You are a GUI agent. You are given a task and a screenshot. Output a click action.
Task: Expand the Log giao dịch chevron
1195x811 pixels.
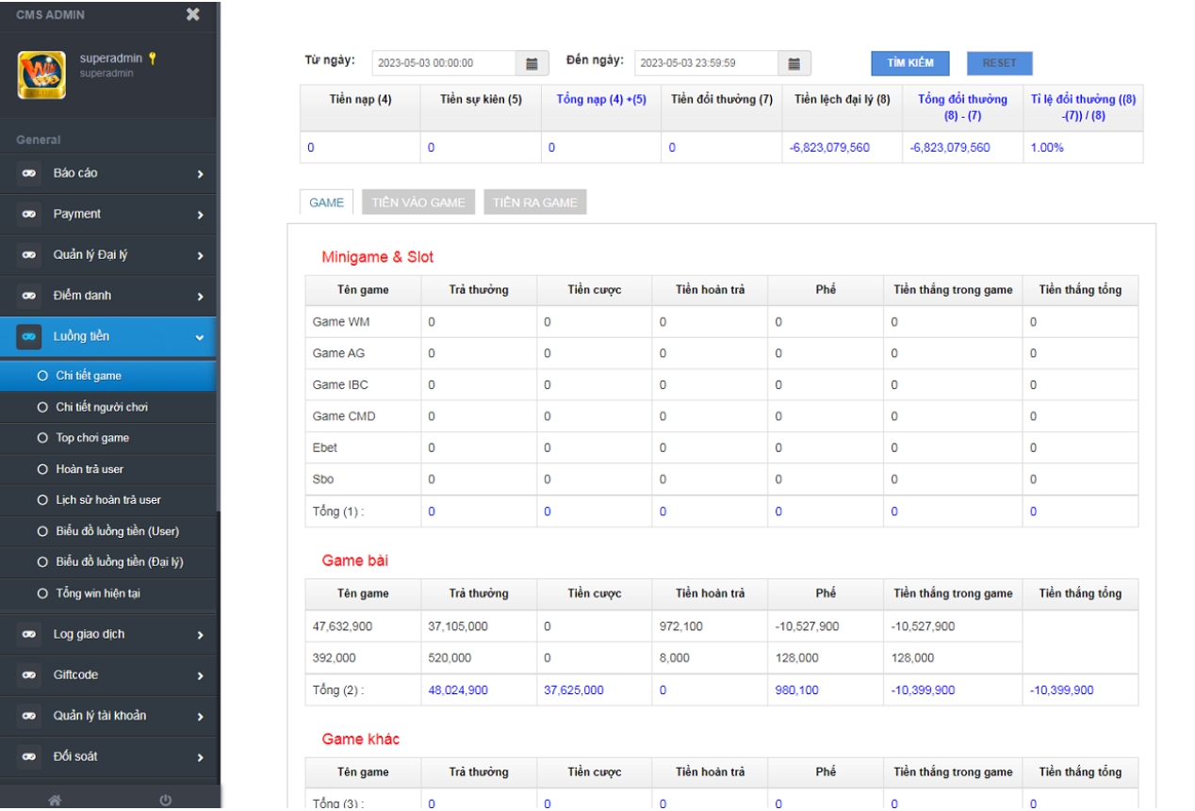200,635
